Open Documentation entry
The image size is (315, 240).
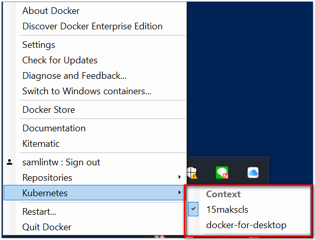(x=94, y=128)
